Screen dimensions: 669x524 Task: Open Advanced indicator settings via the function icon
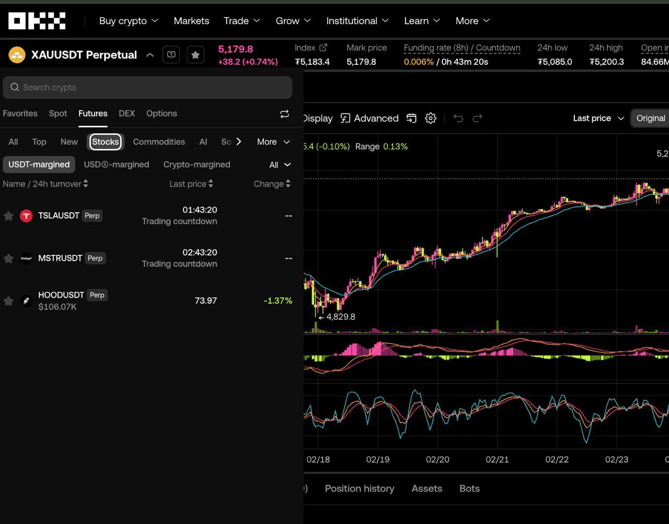coord(344,118)
